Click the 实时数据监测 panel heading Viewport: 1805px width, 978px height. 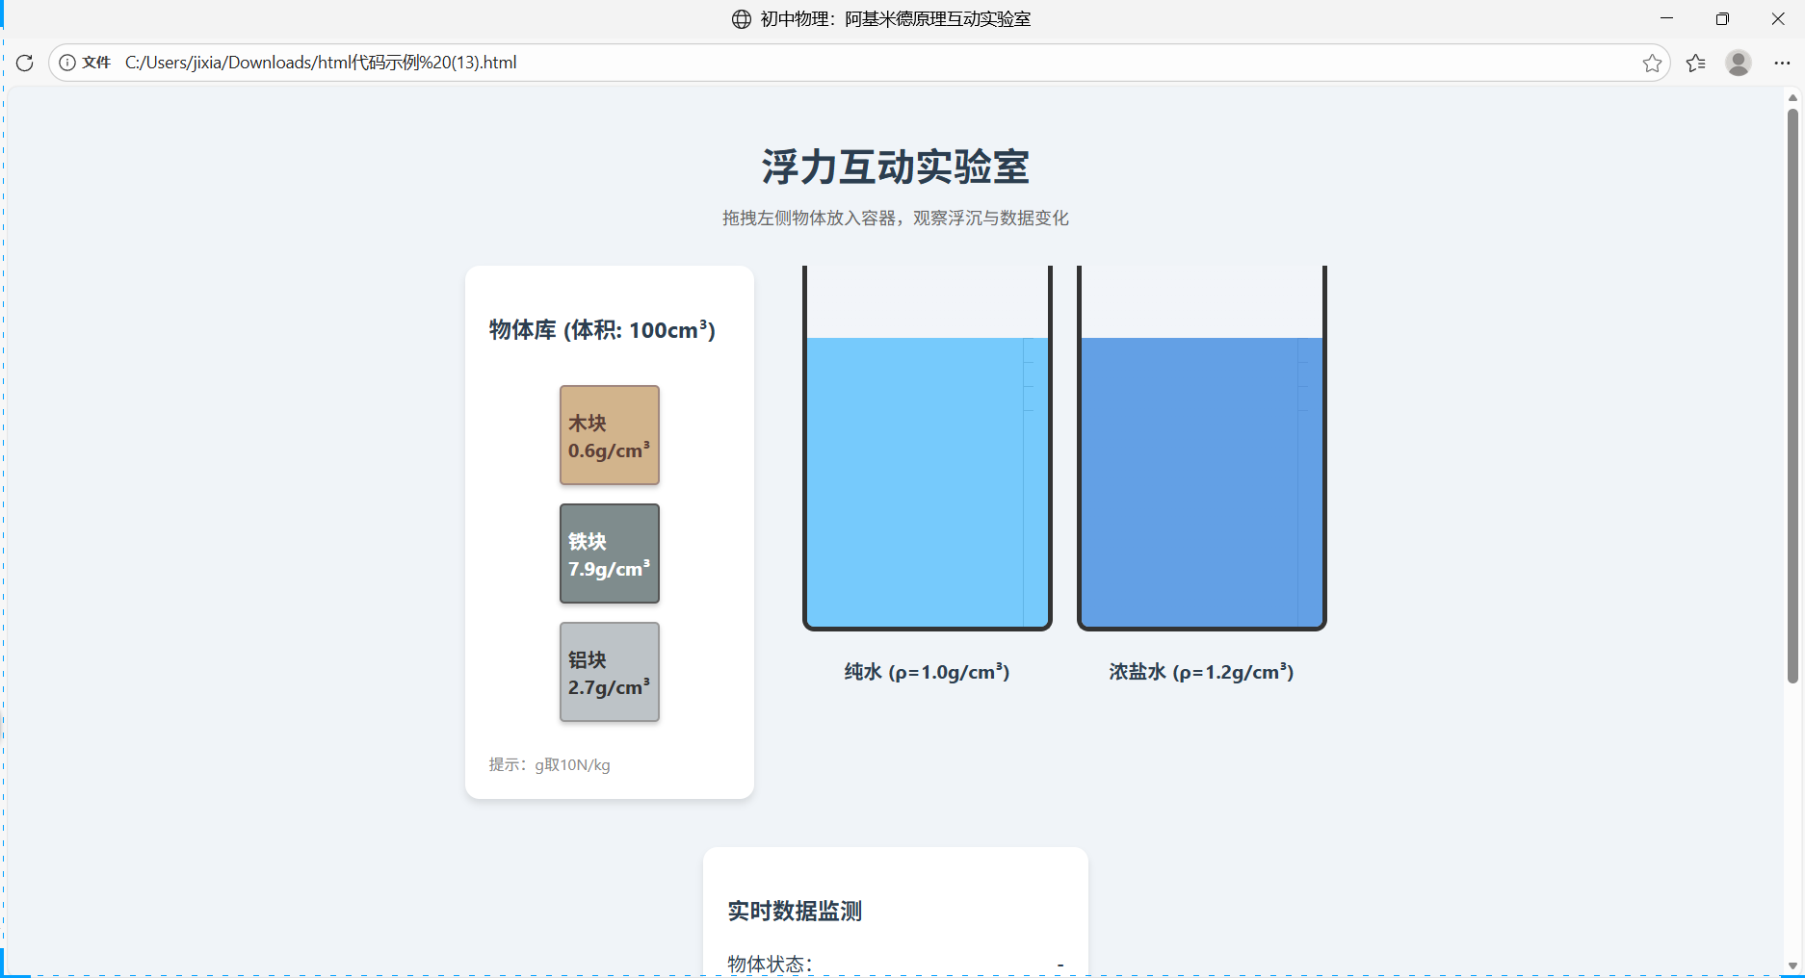tap(795, 912)
